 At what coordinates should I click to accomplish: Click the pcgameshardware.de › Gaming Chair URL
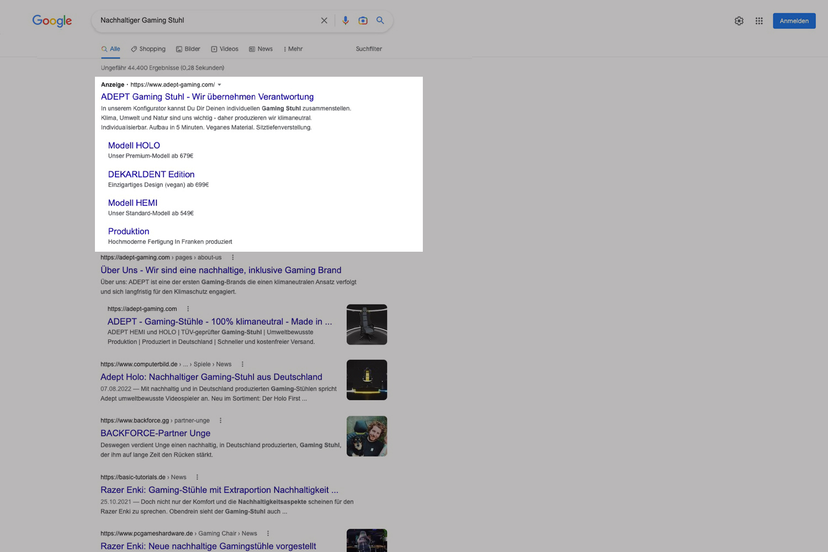click(179, 534)
